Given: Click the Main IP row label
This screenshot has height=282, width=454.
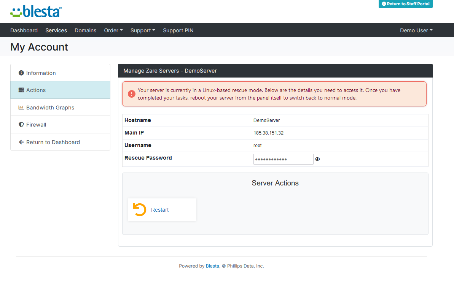Looking at the screenshot, I should pyautogui.click(x=134, y=133).
